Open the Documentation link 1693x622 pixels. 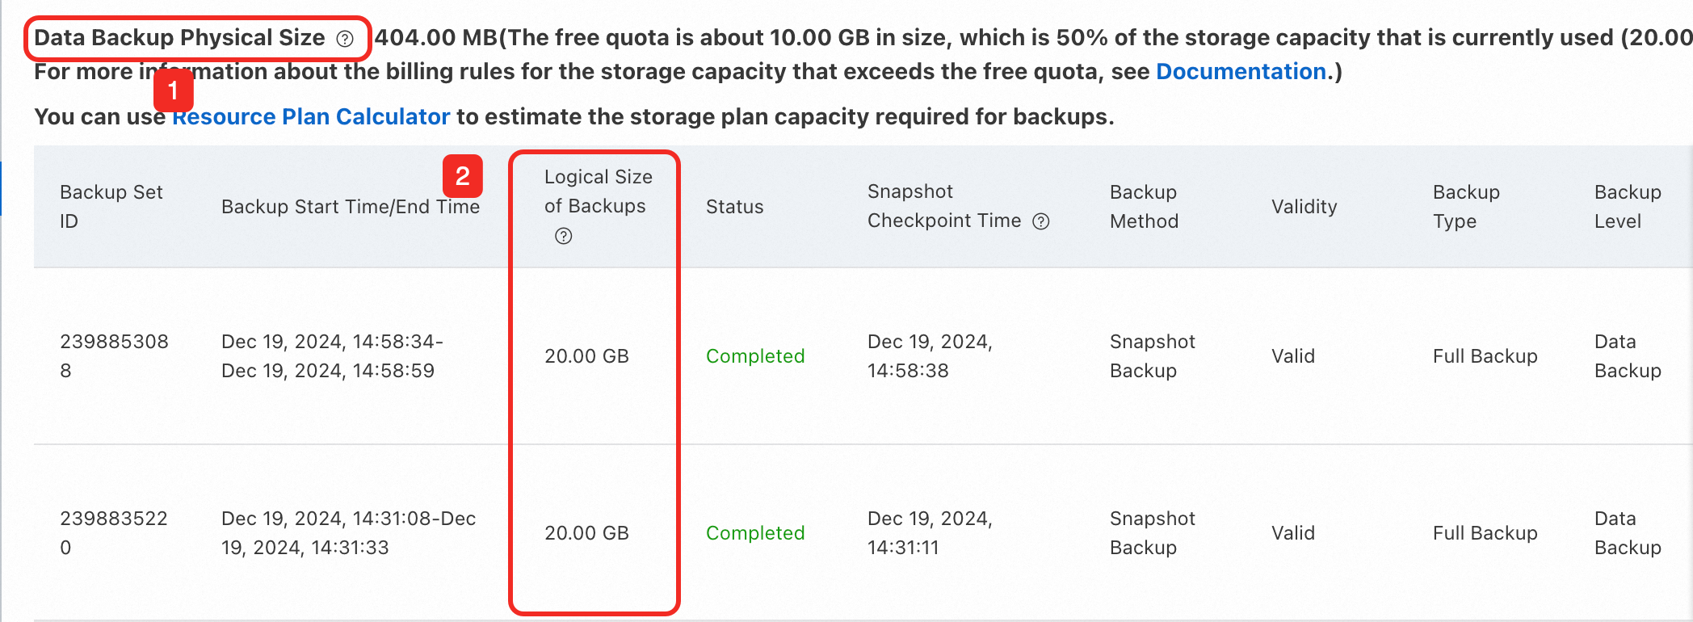coord(1241,72)
